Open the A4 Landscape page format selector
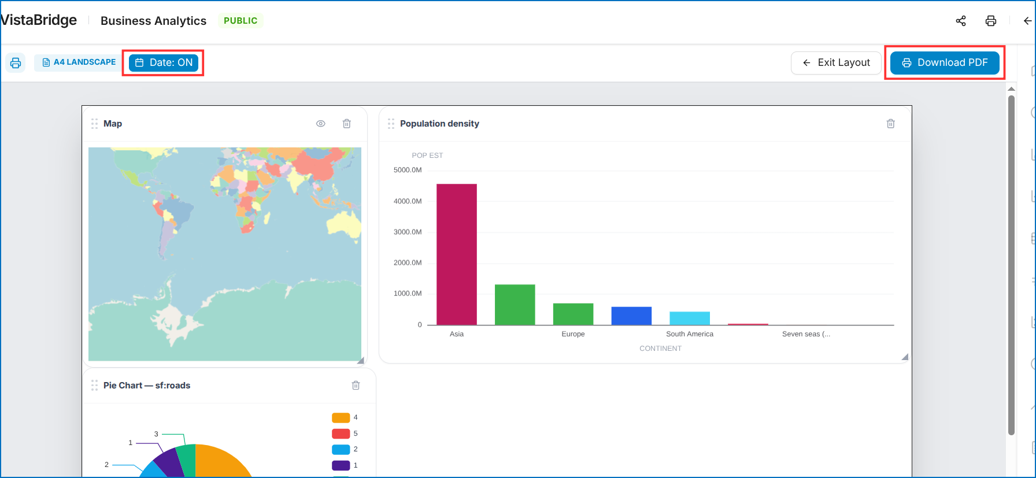The width and height of the screenshot is (1036, 478). [79, 62]
